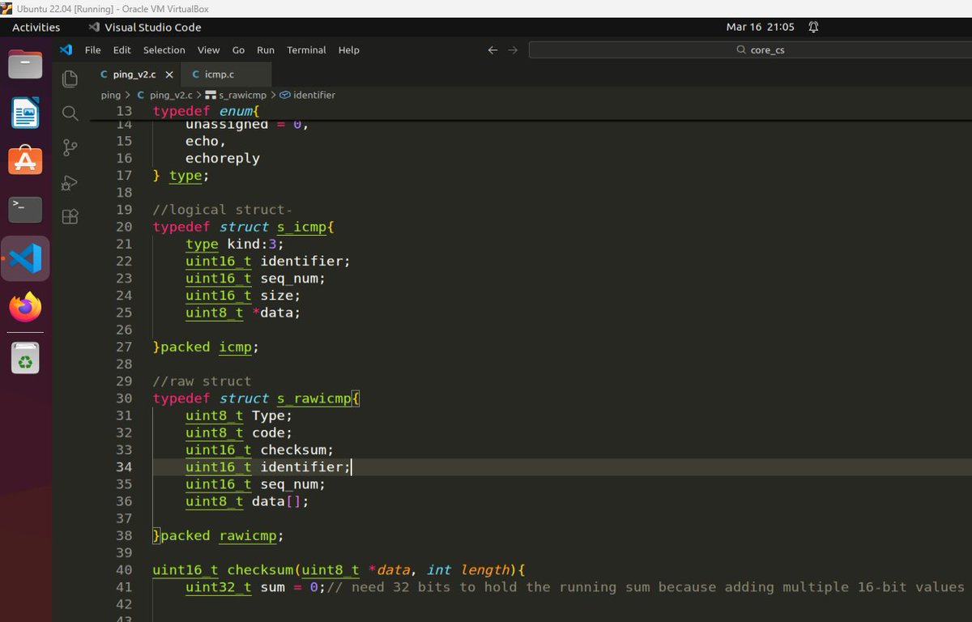Open the Run menu
972x622 pixels.
pyautogui.click(x=266, y=49)
